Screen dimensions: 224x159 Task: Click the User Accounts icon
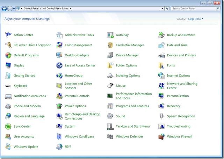pyautogui.click(x=8, y=136)
